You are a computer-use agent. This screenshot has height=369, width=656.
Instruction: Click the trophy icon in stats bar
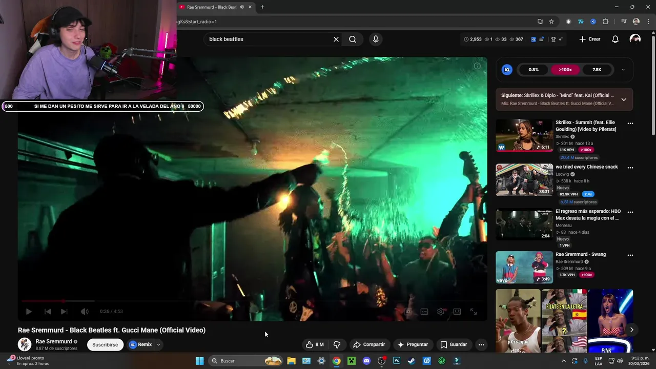pyautogui.click(x=553, y=39)
